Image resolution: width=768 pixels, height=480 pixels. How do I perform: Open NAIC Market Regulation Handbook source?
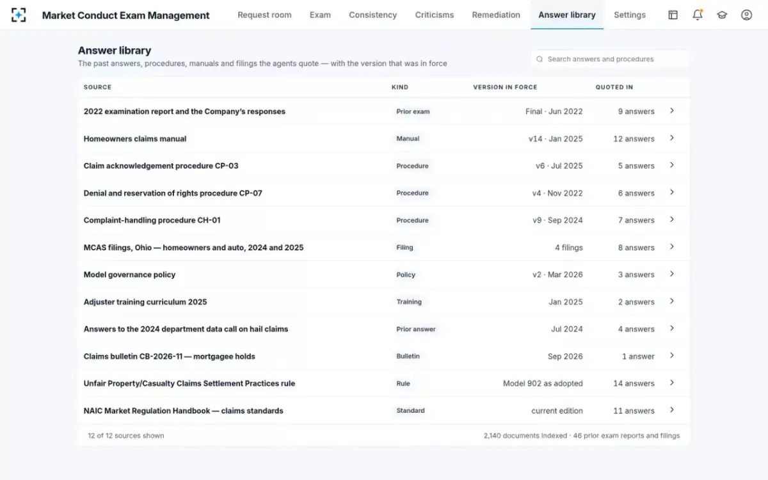coord(183,411)
